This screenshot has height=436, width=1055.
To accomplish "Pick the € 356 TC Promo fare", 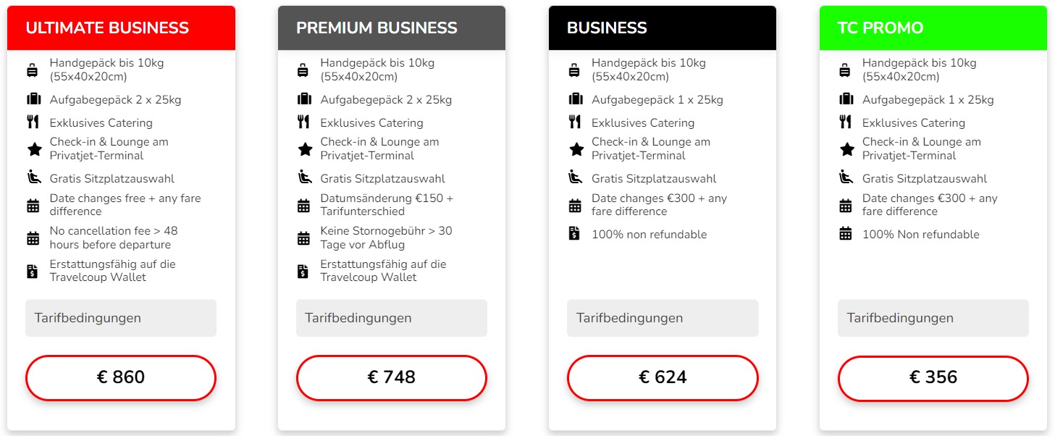I will pos(933,377).
